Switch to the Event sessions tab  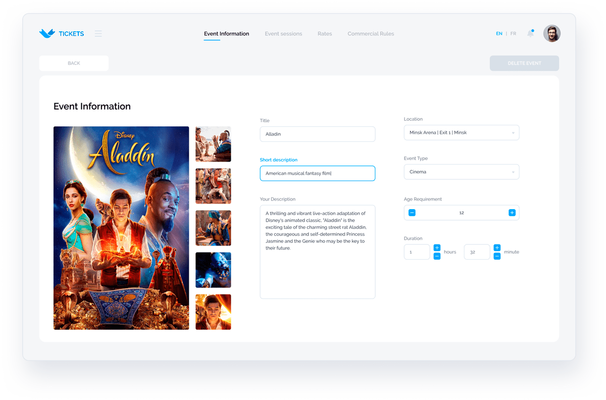pos(283,34)
